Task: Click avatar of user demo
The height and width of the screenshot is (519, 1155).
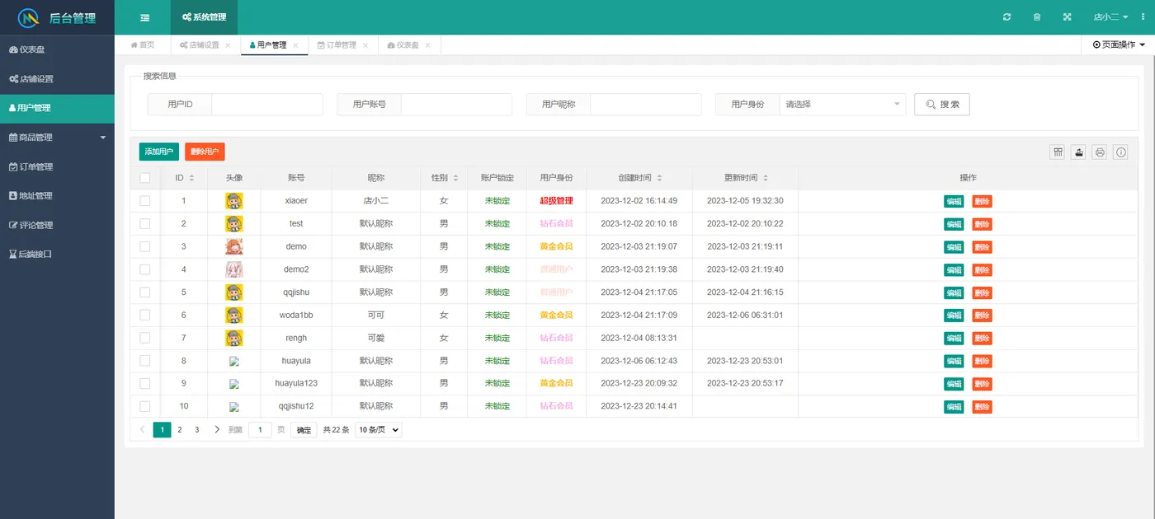Action: tap(234, 246)
